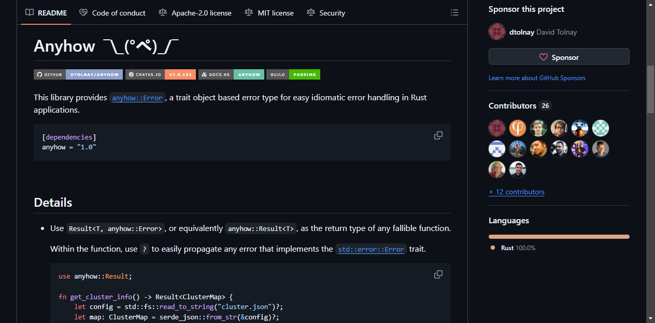Viewport: 655px width, 323px height.
Task: Open the README tab
Action: tap(46, 13)
